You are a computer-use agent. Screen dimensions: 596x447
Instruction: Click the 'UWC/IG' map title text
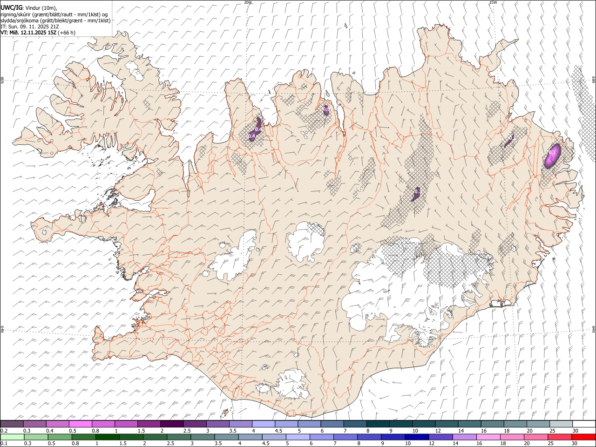[x=11, y=7]
